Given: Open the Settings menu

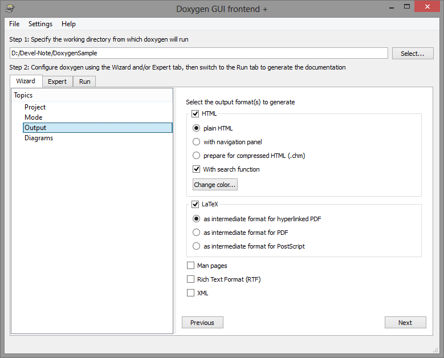Looking at the screenshot, I should click(40, 24).
